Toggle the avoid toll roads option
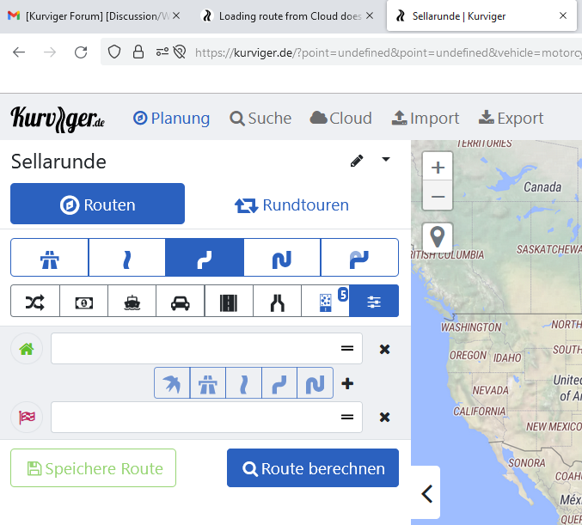The image size is (582, 525). [x=83, y=302]
